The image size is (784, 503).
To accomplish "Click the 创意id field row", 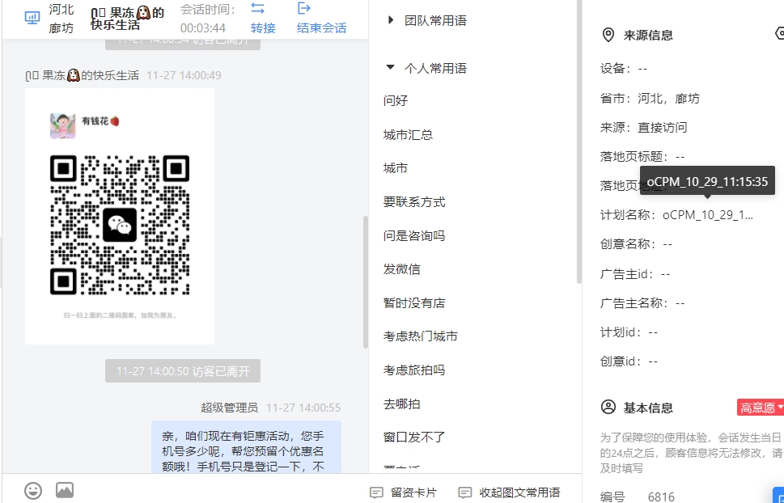I will click(x=629, y=361).
